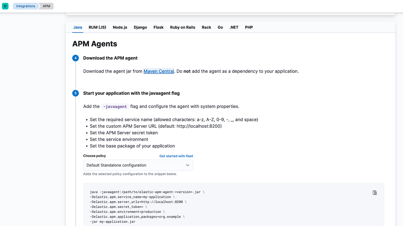This screenshot has height=226, width=403.
Task: Click the copy snippet clipboard icon
Action: [375, 193]
